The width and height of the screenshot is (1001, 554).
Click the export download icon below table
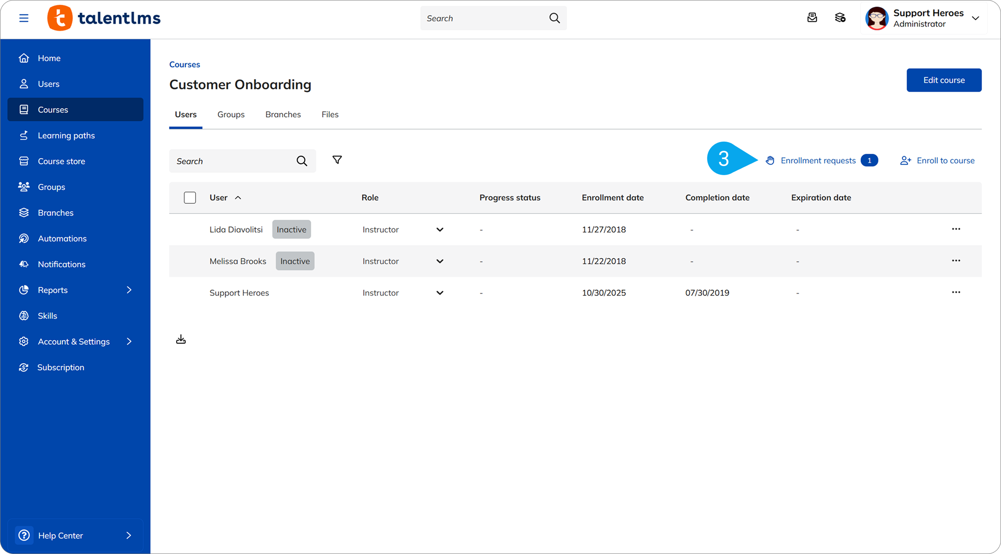181,339
